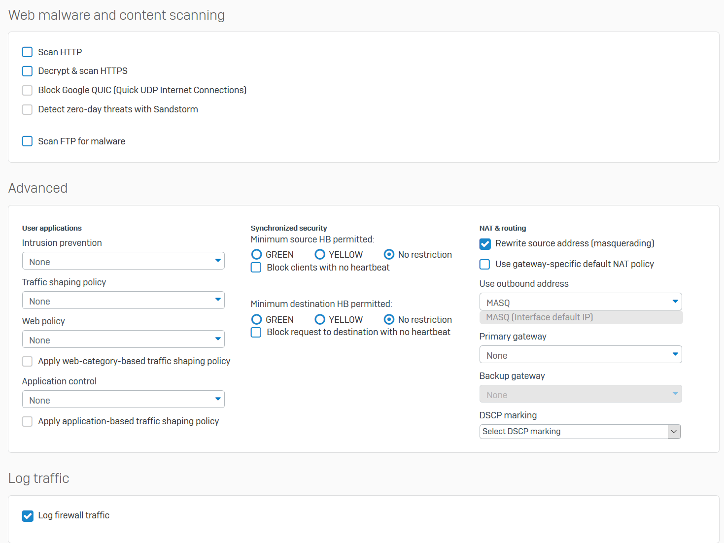This screenshot has width=724, height=543.
Task: Open the Select DSCP marking combo box
Action: point(580,432)
